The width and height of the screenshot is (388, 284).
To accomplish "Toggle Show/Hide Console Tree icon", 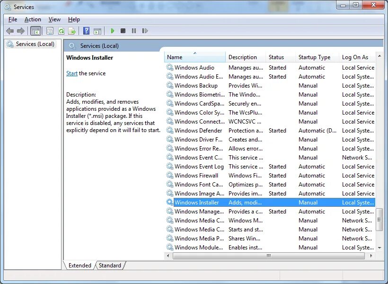I will [x=35, y=31].
